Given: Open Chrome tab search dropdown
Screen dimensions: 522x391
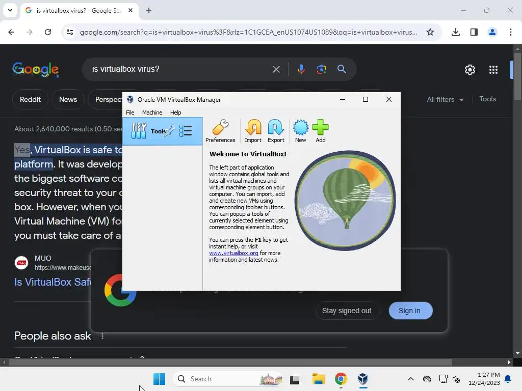Looking at the screenshot, I should 10,10.
